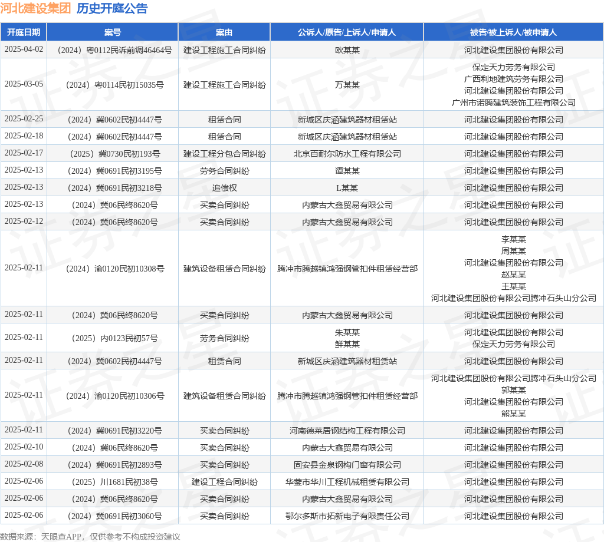
Task: Click date 2025-02-17
Action: pos(24,153)
